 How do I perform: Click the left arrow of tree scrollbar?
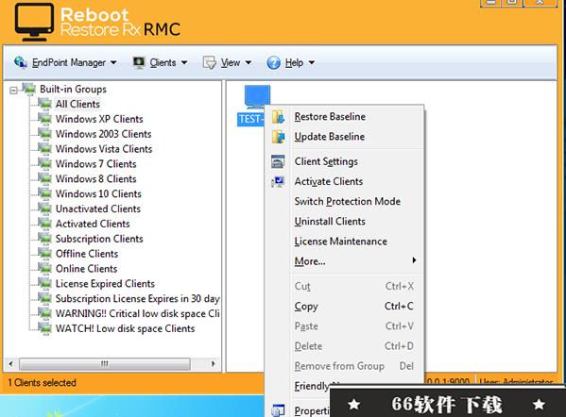[x=11, y=363]
